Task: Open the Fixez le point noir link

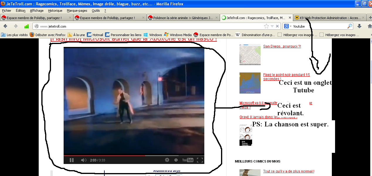Action: (x=286, y=77)
